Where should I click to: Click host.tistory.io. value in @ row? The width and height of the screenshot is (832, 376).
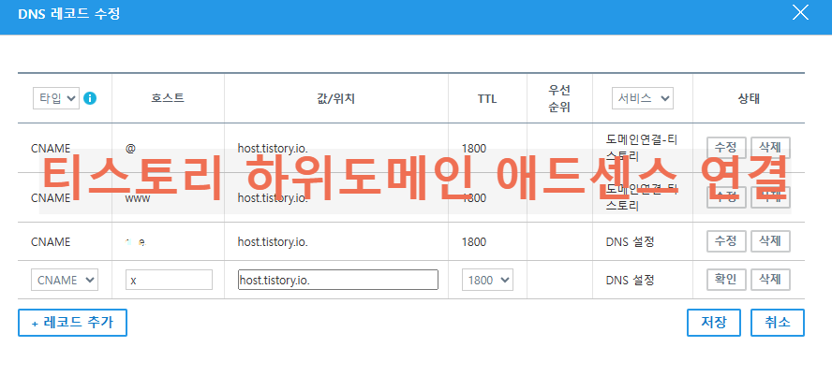[x=273, y=149]
